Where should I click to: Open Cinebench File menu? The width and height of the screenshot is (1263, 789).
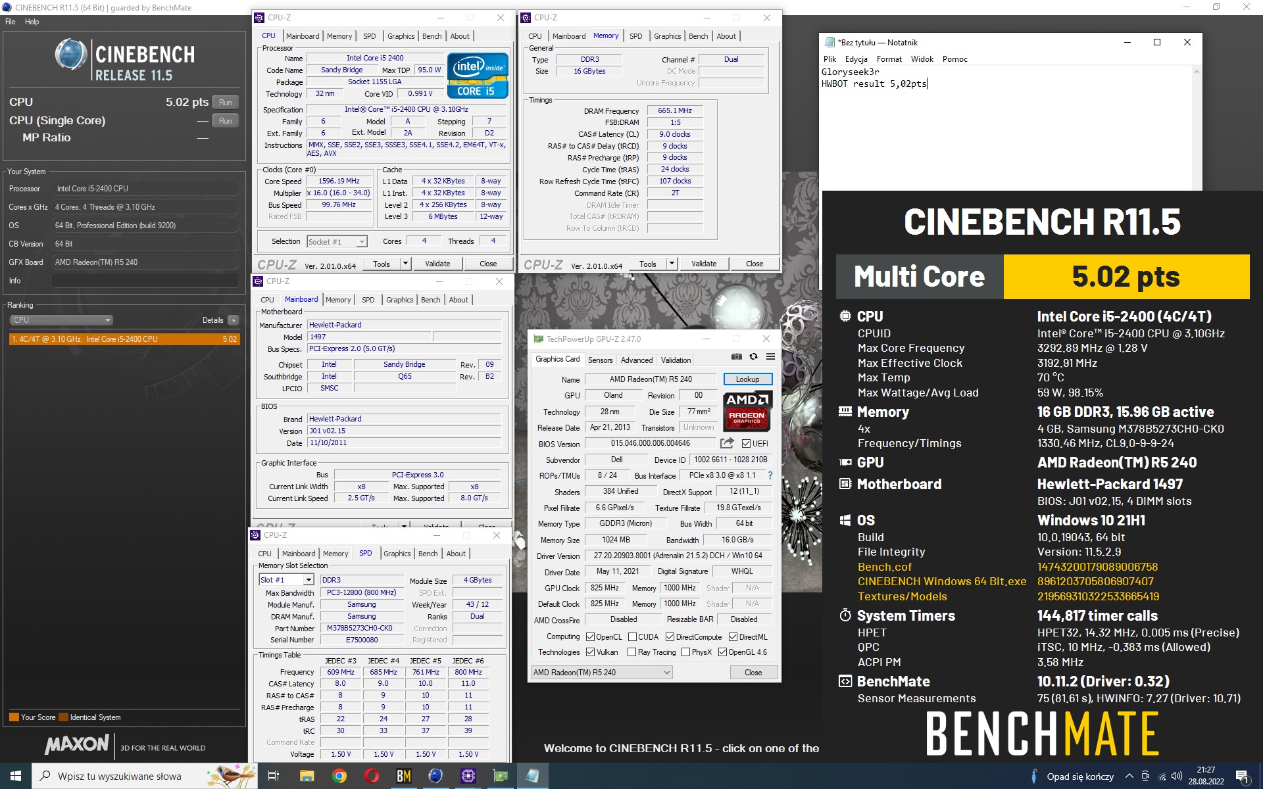(11, 22)
